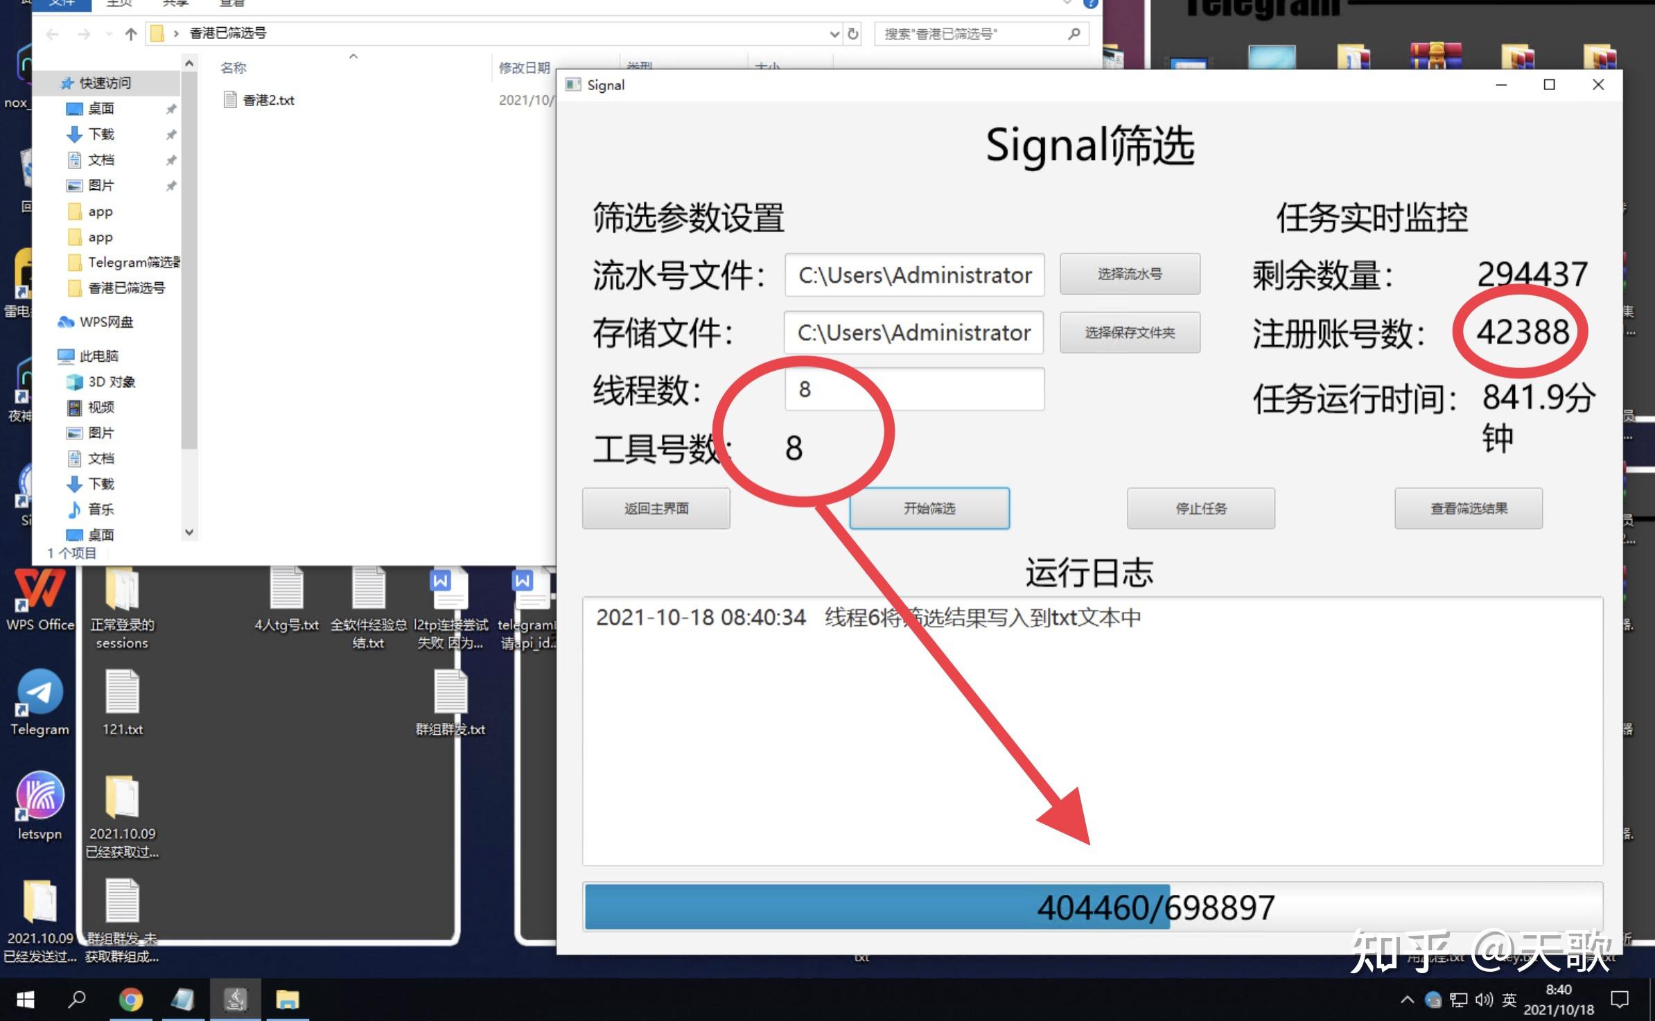Click 英 input method indicator
1655x1021 pixels.
click(x=1509, y=1000)
